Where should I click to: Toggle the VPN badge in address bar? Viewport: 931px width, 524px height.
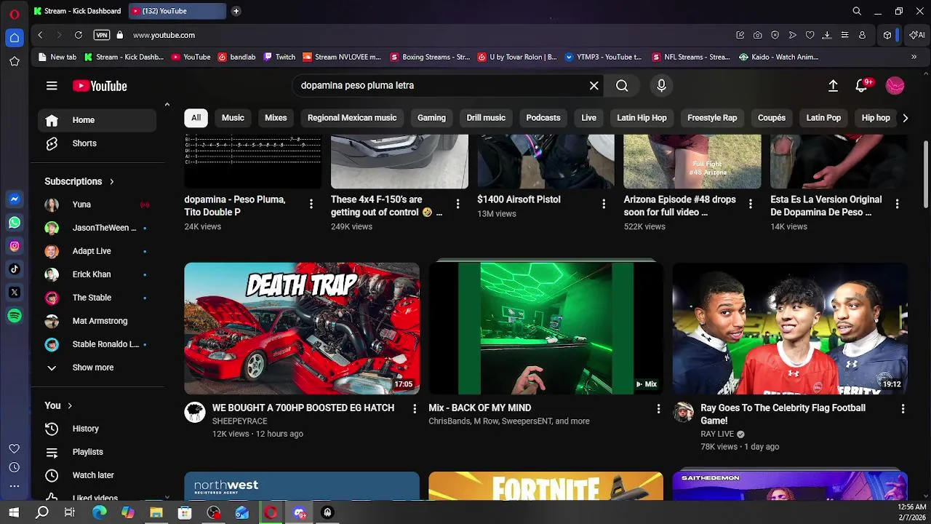(x=102, y=35)
